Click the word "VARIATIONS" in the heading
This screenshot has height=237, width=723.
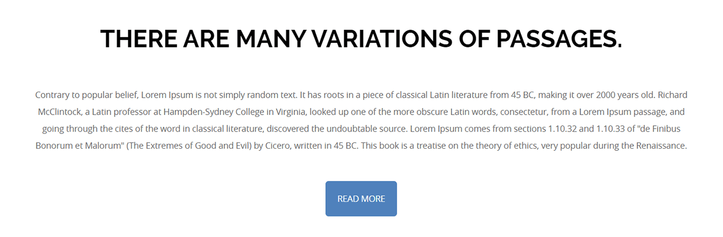[382, 39]
